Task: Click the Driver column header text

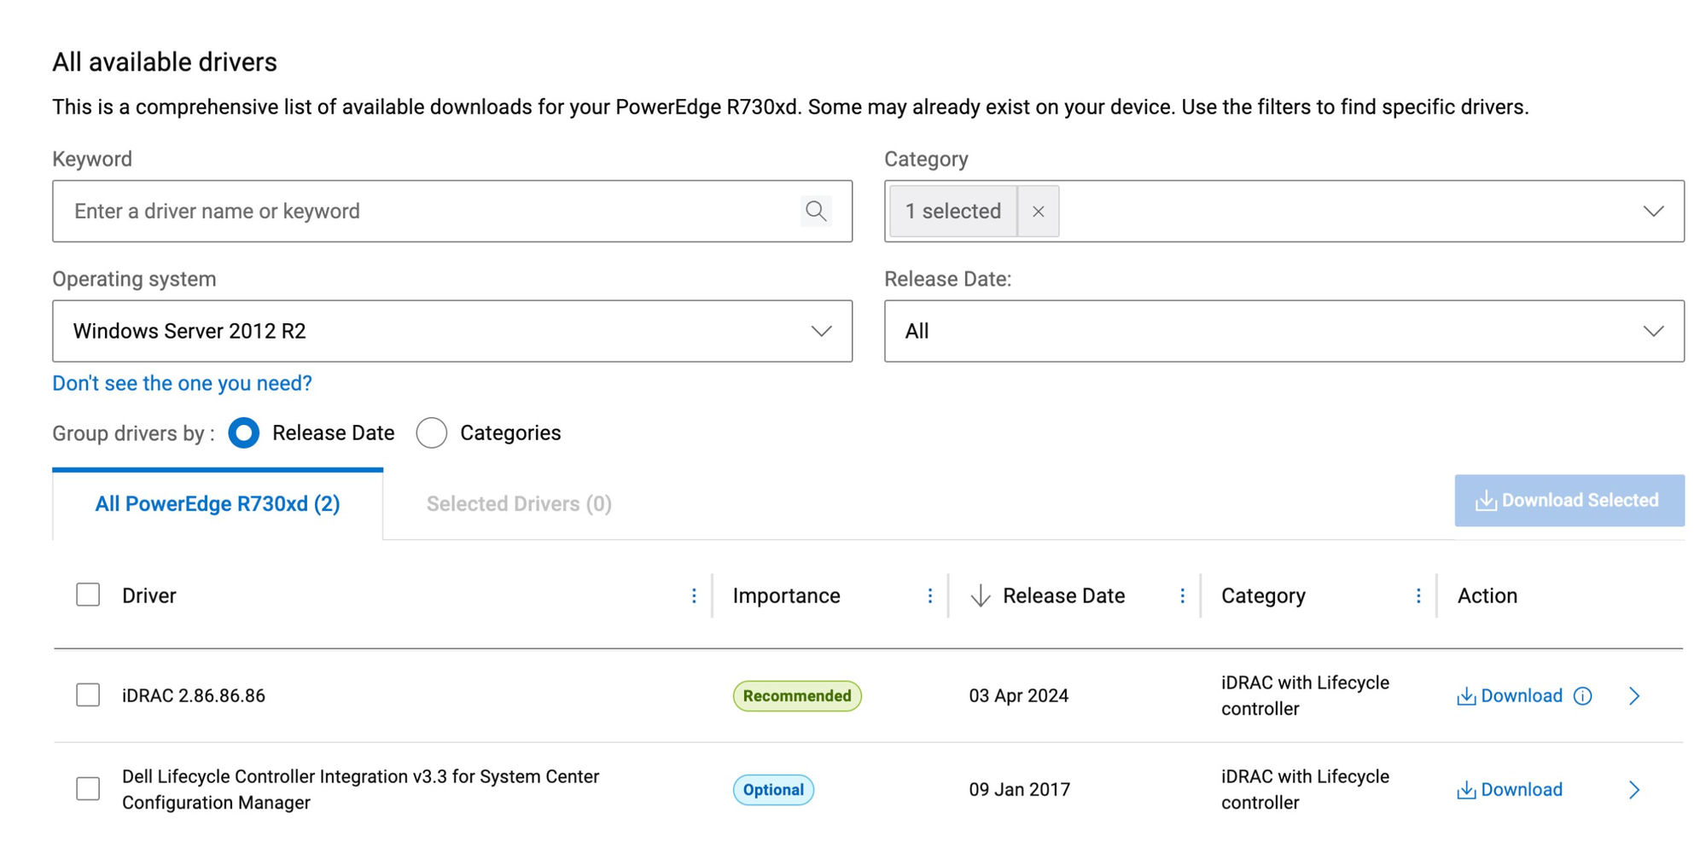Action: coord(149,595)
